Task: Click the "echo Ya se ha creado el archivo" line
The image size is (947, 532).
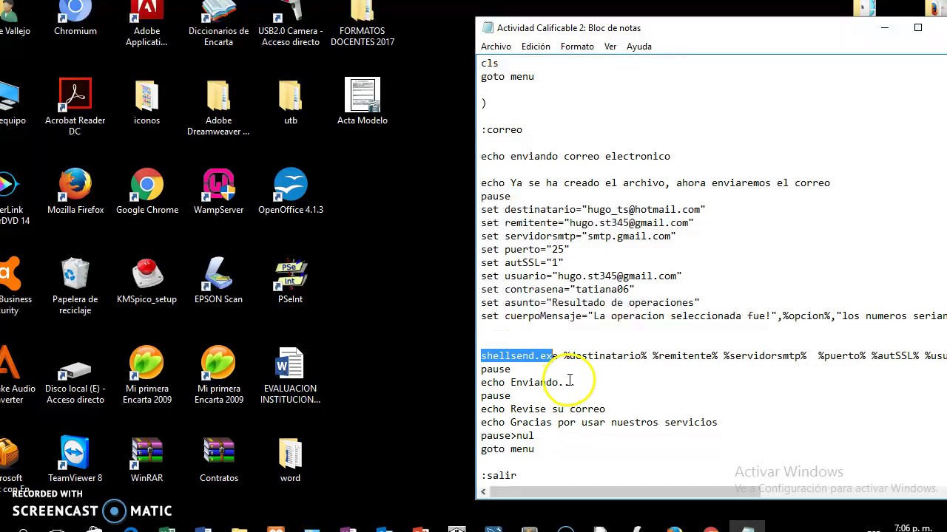Action: [x=656, y=183]
